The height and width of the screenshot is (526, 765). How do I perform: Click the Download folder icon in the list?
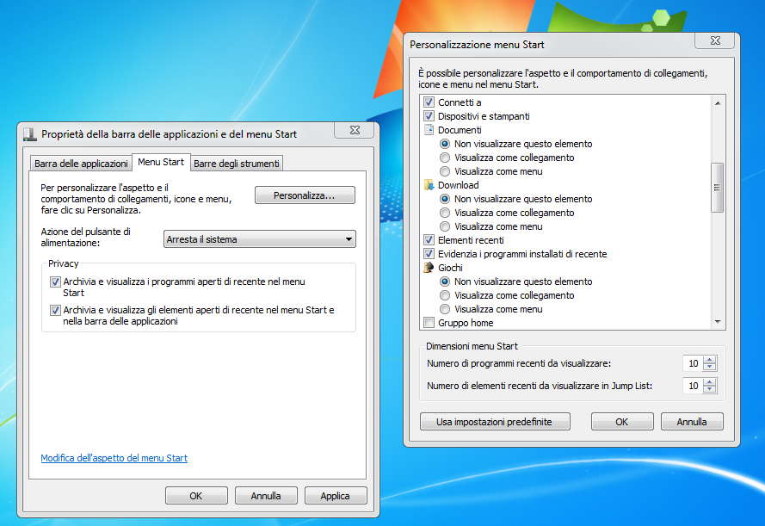point(429,185)
